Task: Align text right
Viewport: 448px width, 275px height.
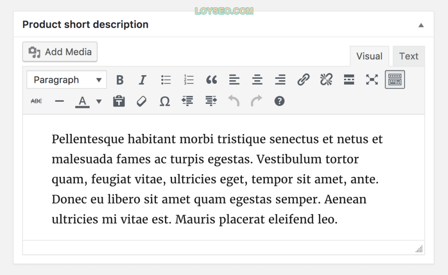Action: (280, 80)
